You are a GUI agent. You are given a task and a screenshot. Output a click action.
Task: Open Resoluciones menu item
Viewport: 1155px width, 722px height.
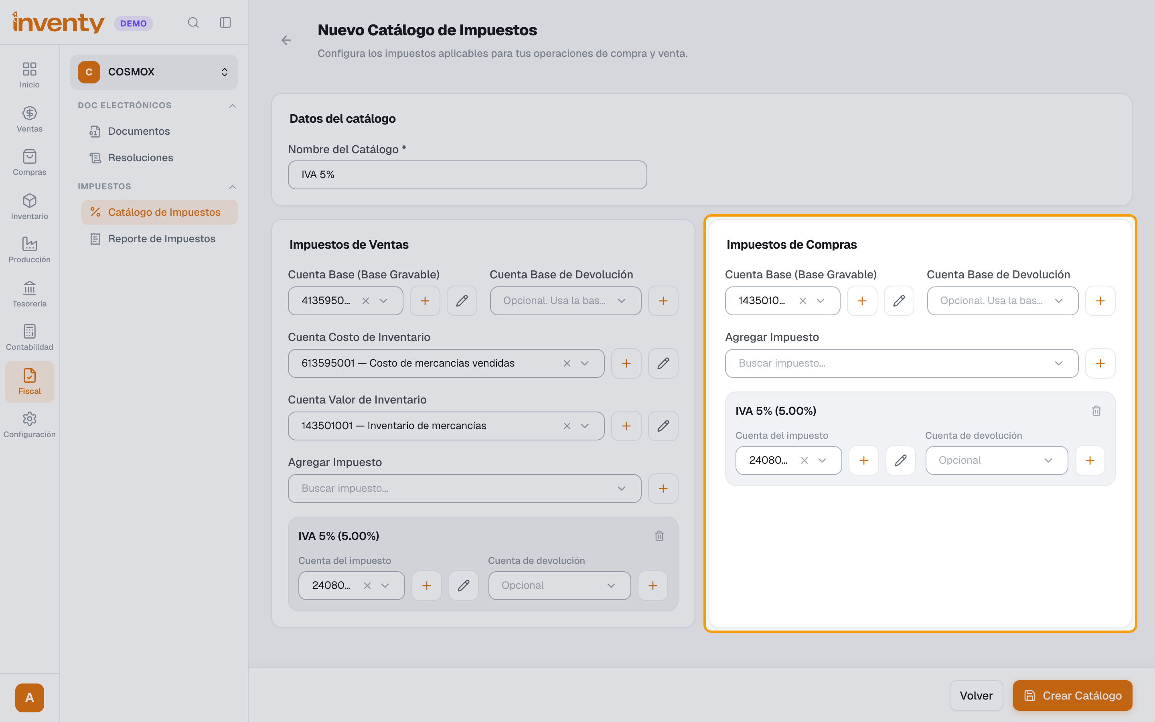pyautogui.click(x=159, y=158)
